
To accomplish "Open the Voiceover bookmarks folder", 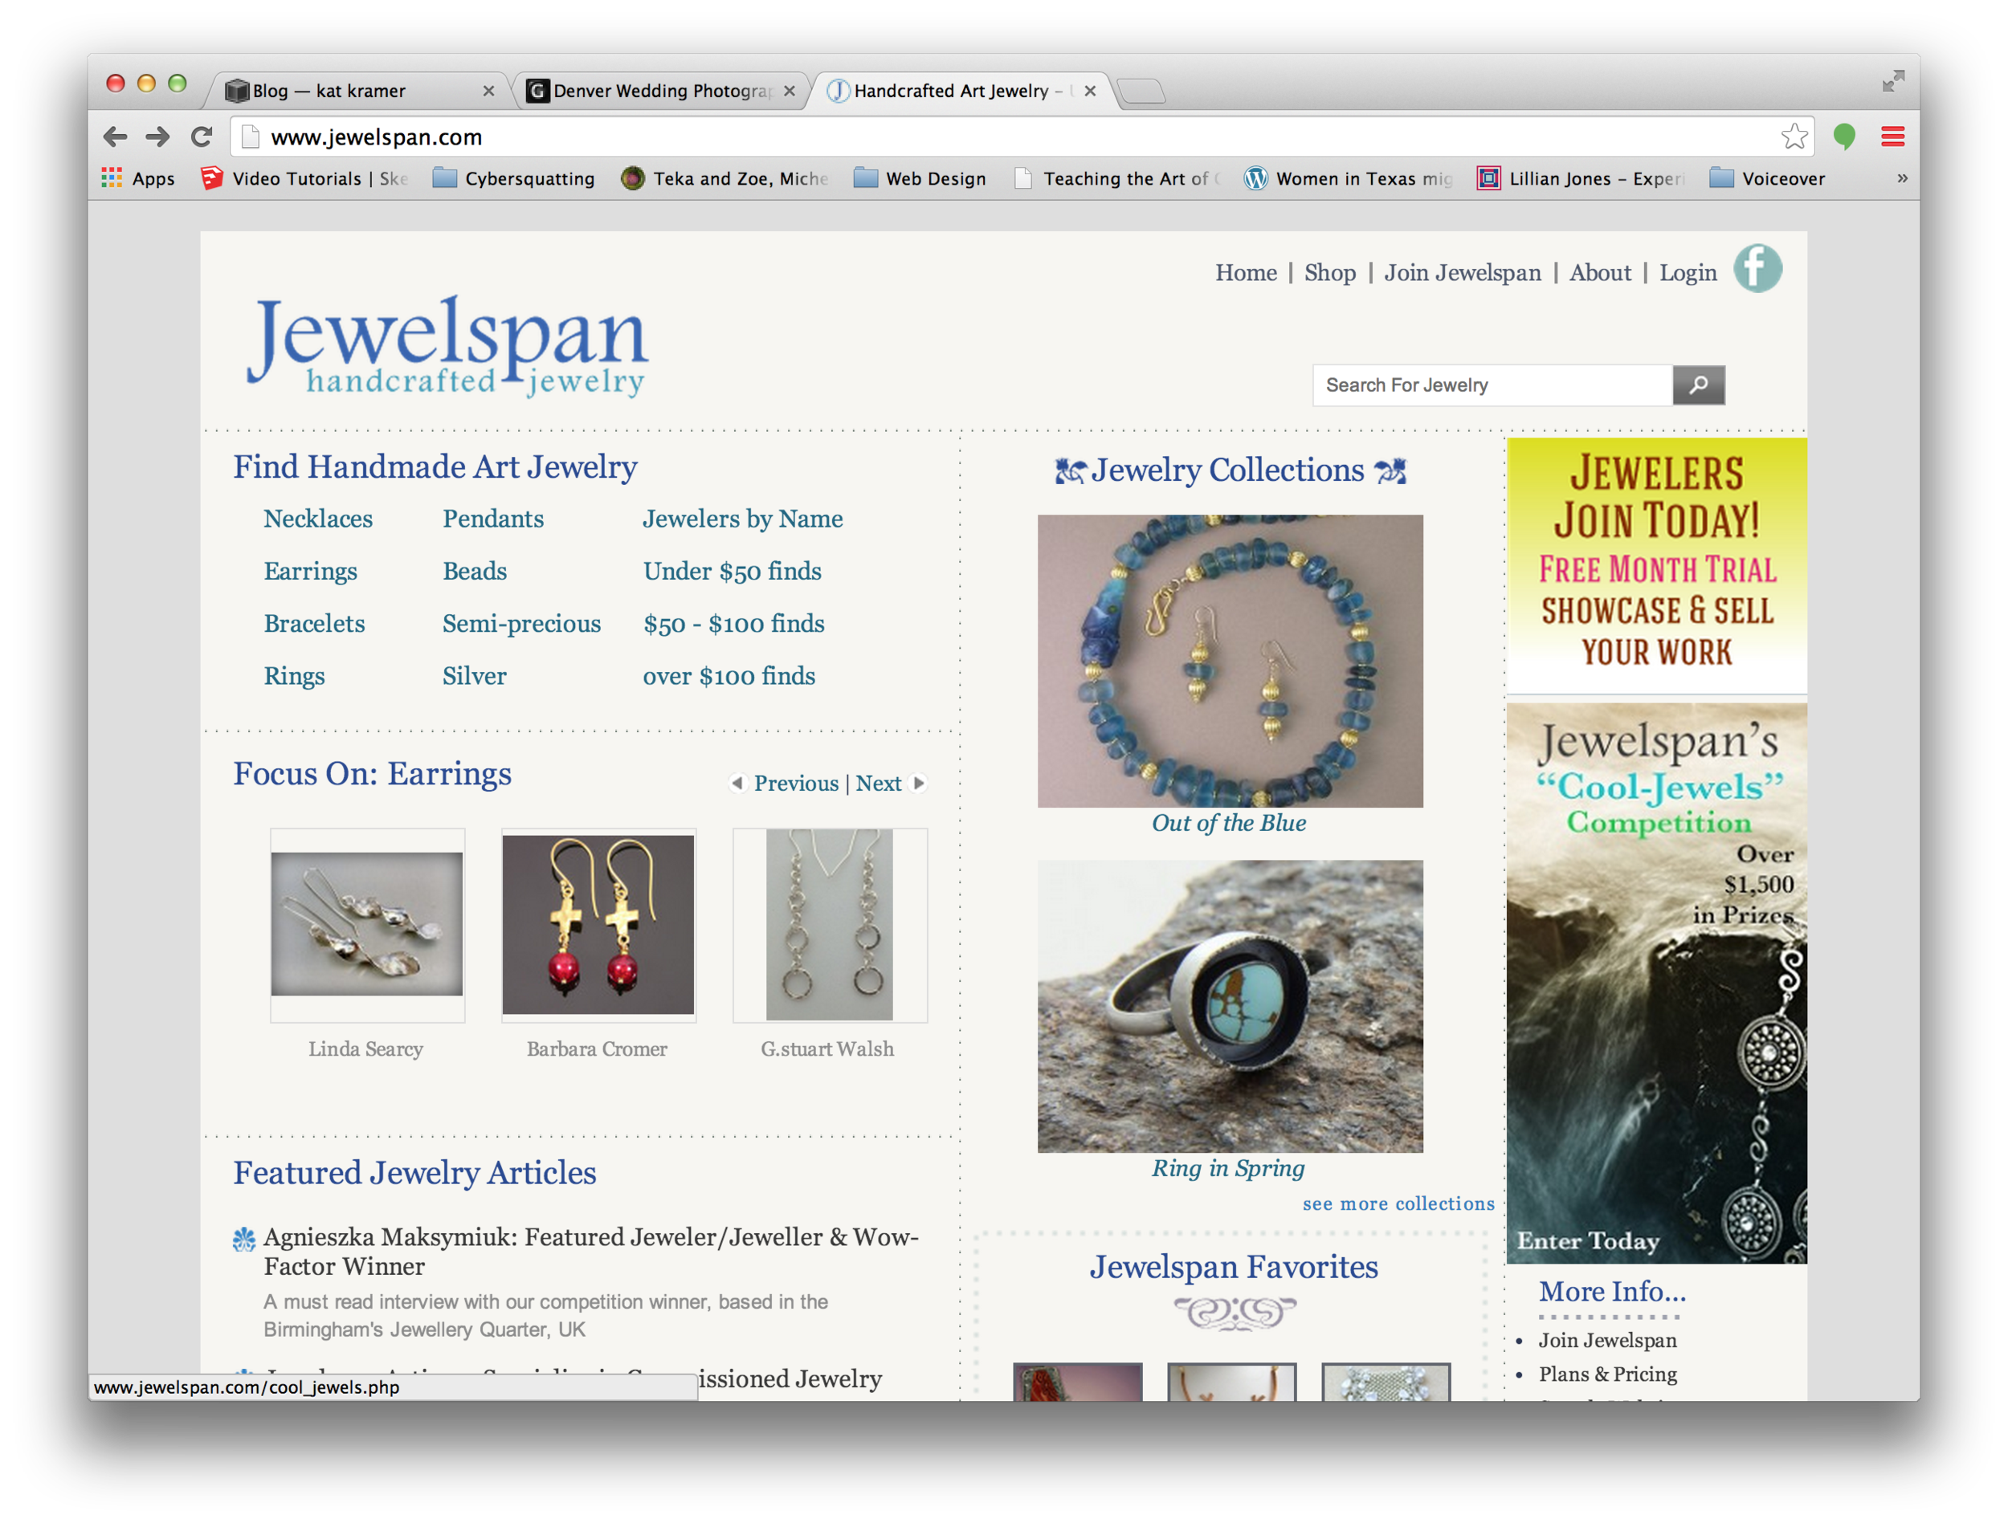I will 1766,179.
